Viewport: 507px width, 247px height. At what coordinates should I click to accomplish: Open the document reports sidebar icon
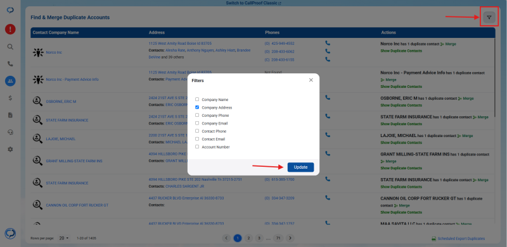10,115
